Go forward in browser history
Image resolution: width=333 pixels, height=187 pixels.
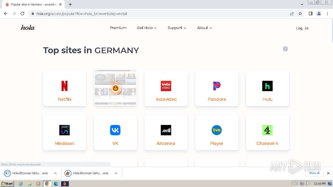[14, 14]
